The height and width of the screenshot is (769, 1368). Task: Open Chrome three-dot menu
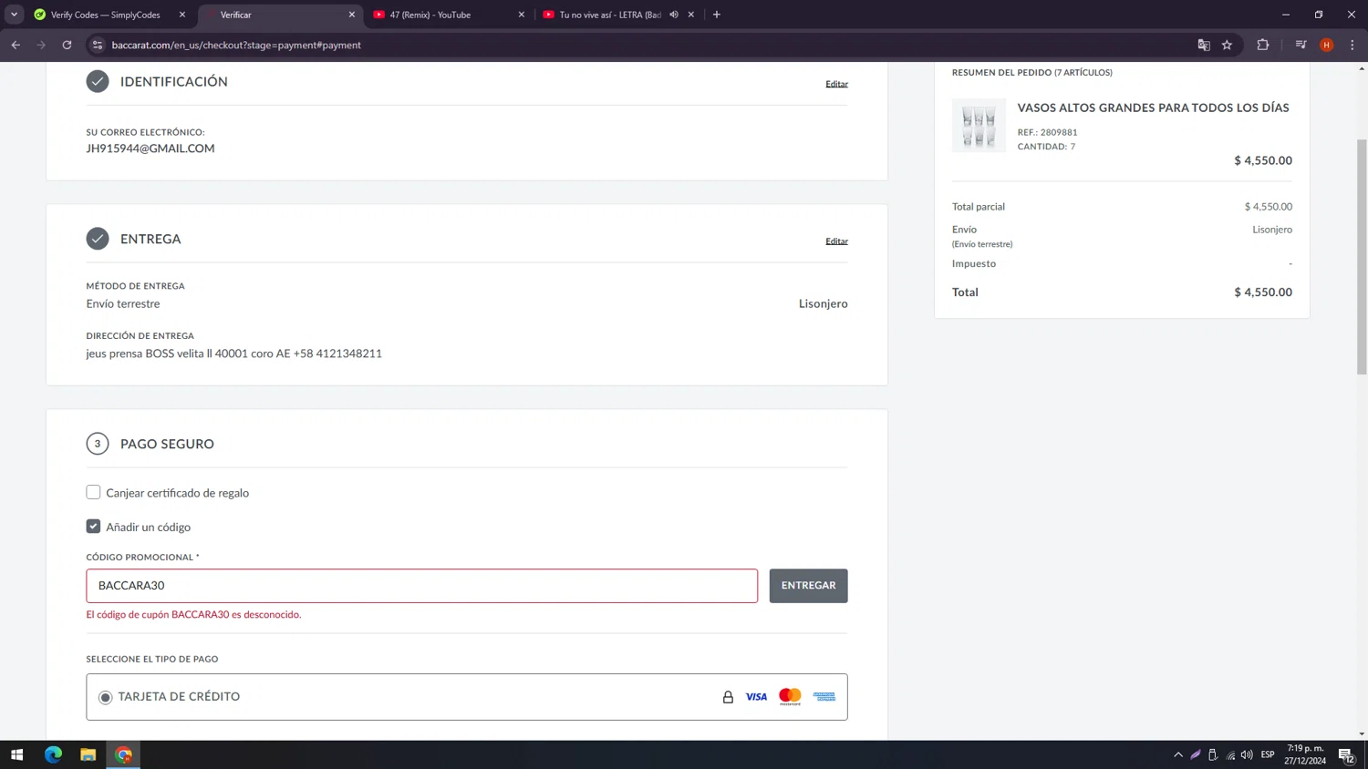[1352, 45]
